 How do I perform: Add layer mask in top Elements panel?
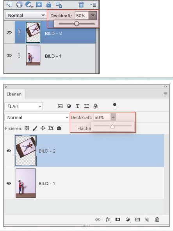tap(39, 5)
